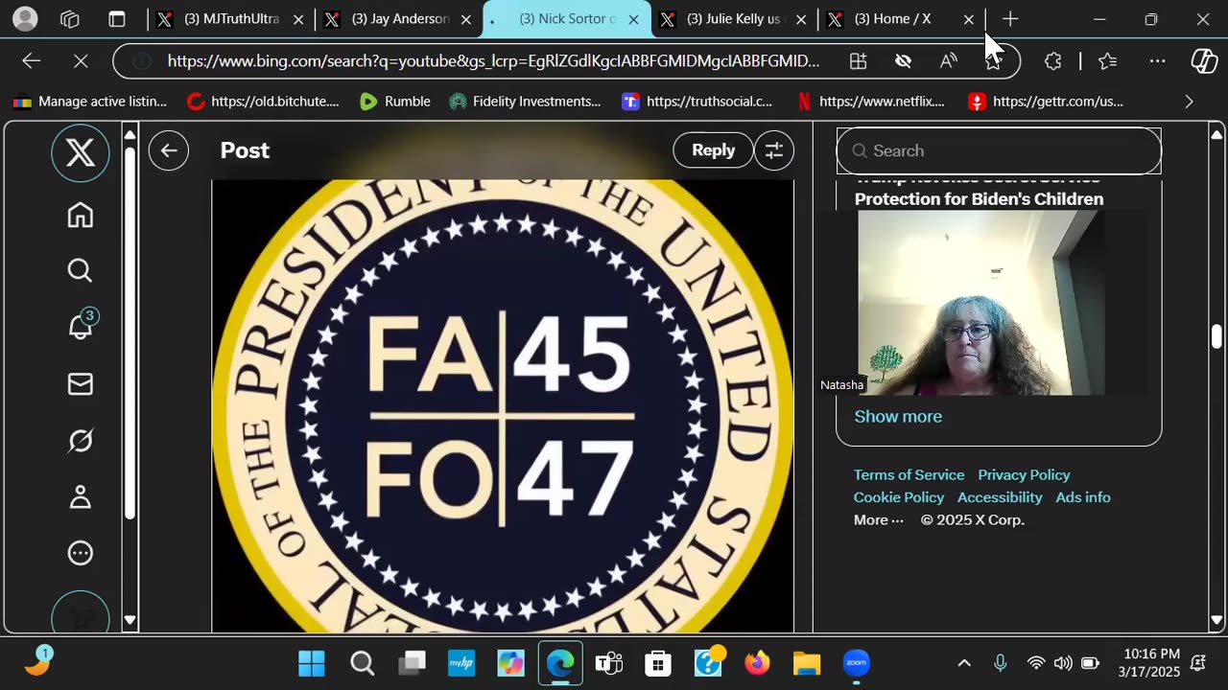Open browser Extensions puzzle icon
This screenshot has width=1228, height=690.
coord(1053,61)
